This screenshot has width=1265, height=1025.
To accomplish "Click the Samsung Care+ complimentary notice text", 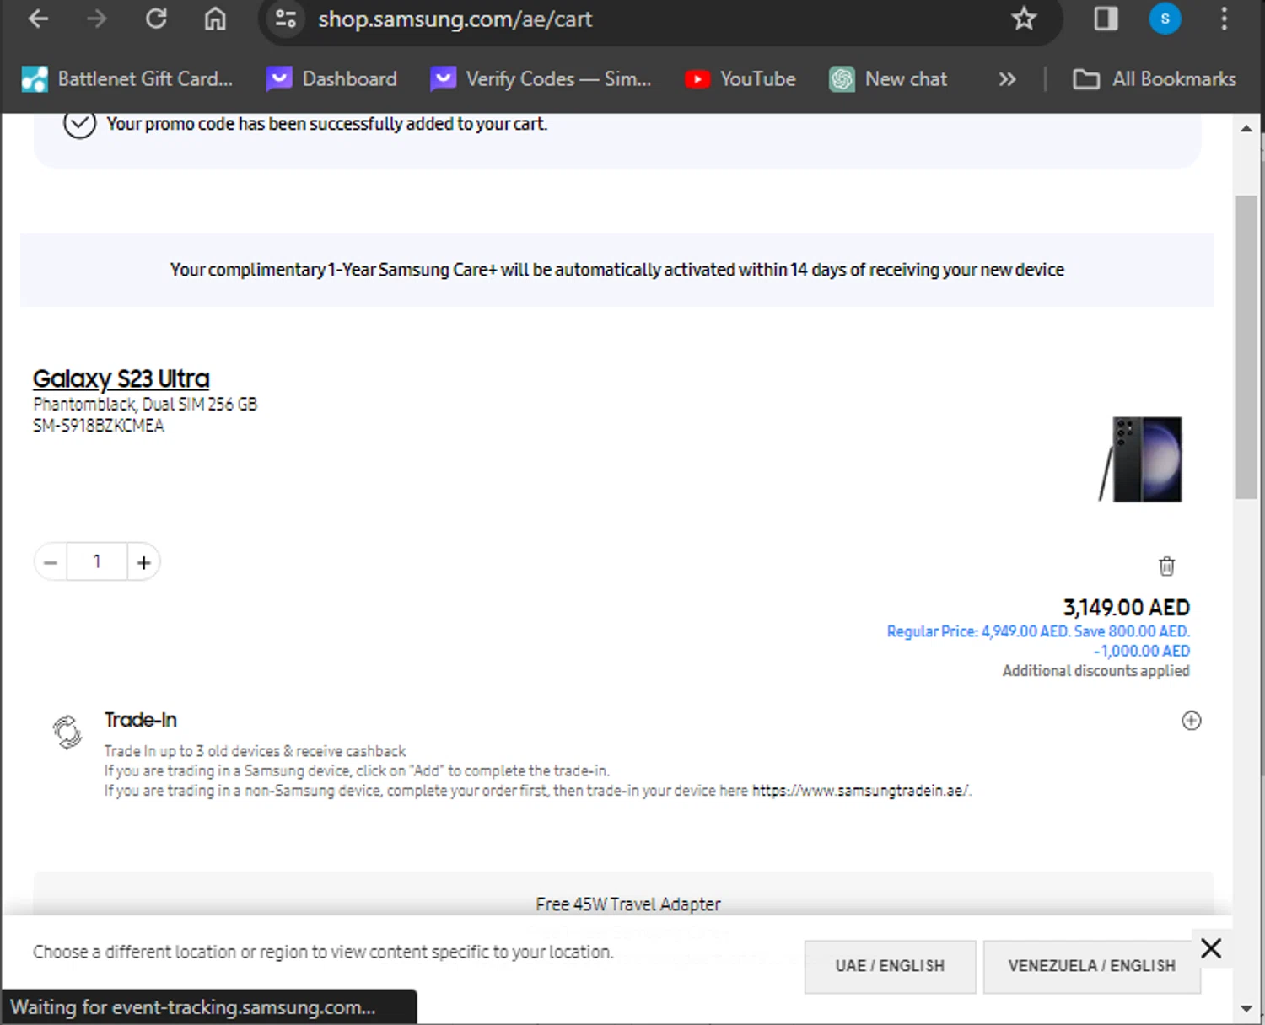I will tap(617, 270).
